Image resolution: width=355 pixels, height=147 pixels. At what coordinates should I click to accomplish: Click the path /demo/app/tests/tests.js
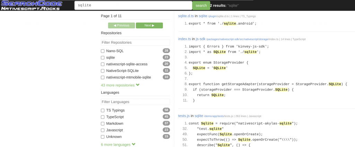point(218,116)
